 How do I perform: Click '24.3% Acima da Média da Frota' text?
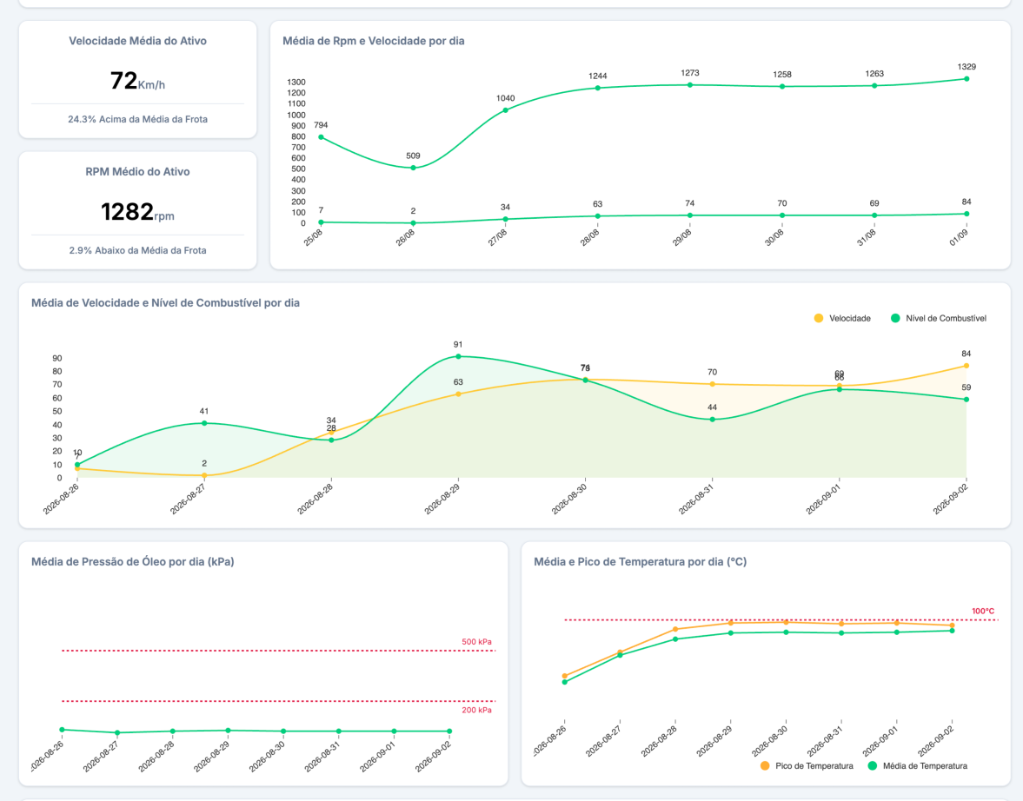pyautogui.click(x=137, y=119)
